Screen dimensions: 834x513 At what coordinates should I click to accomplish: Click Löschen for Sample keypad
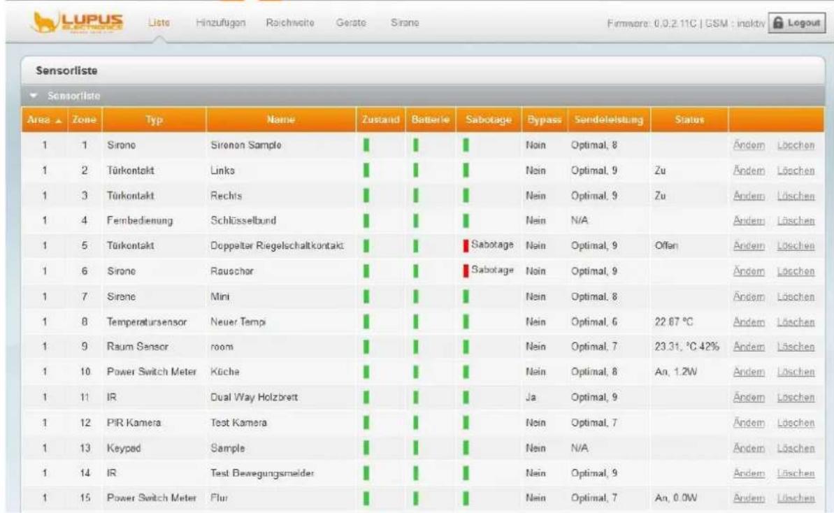point(796,448)
